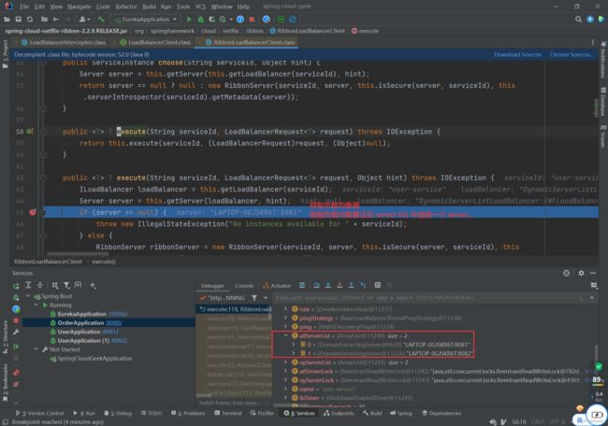Click the Synchronize/Reload toolbar icon
608x426 pixels.
click(30, 19)
